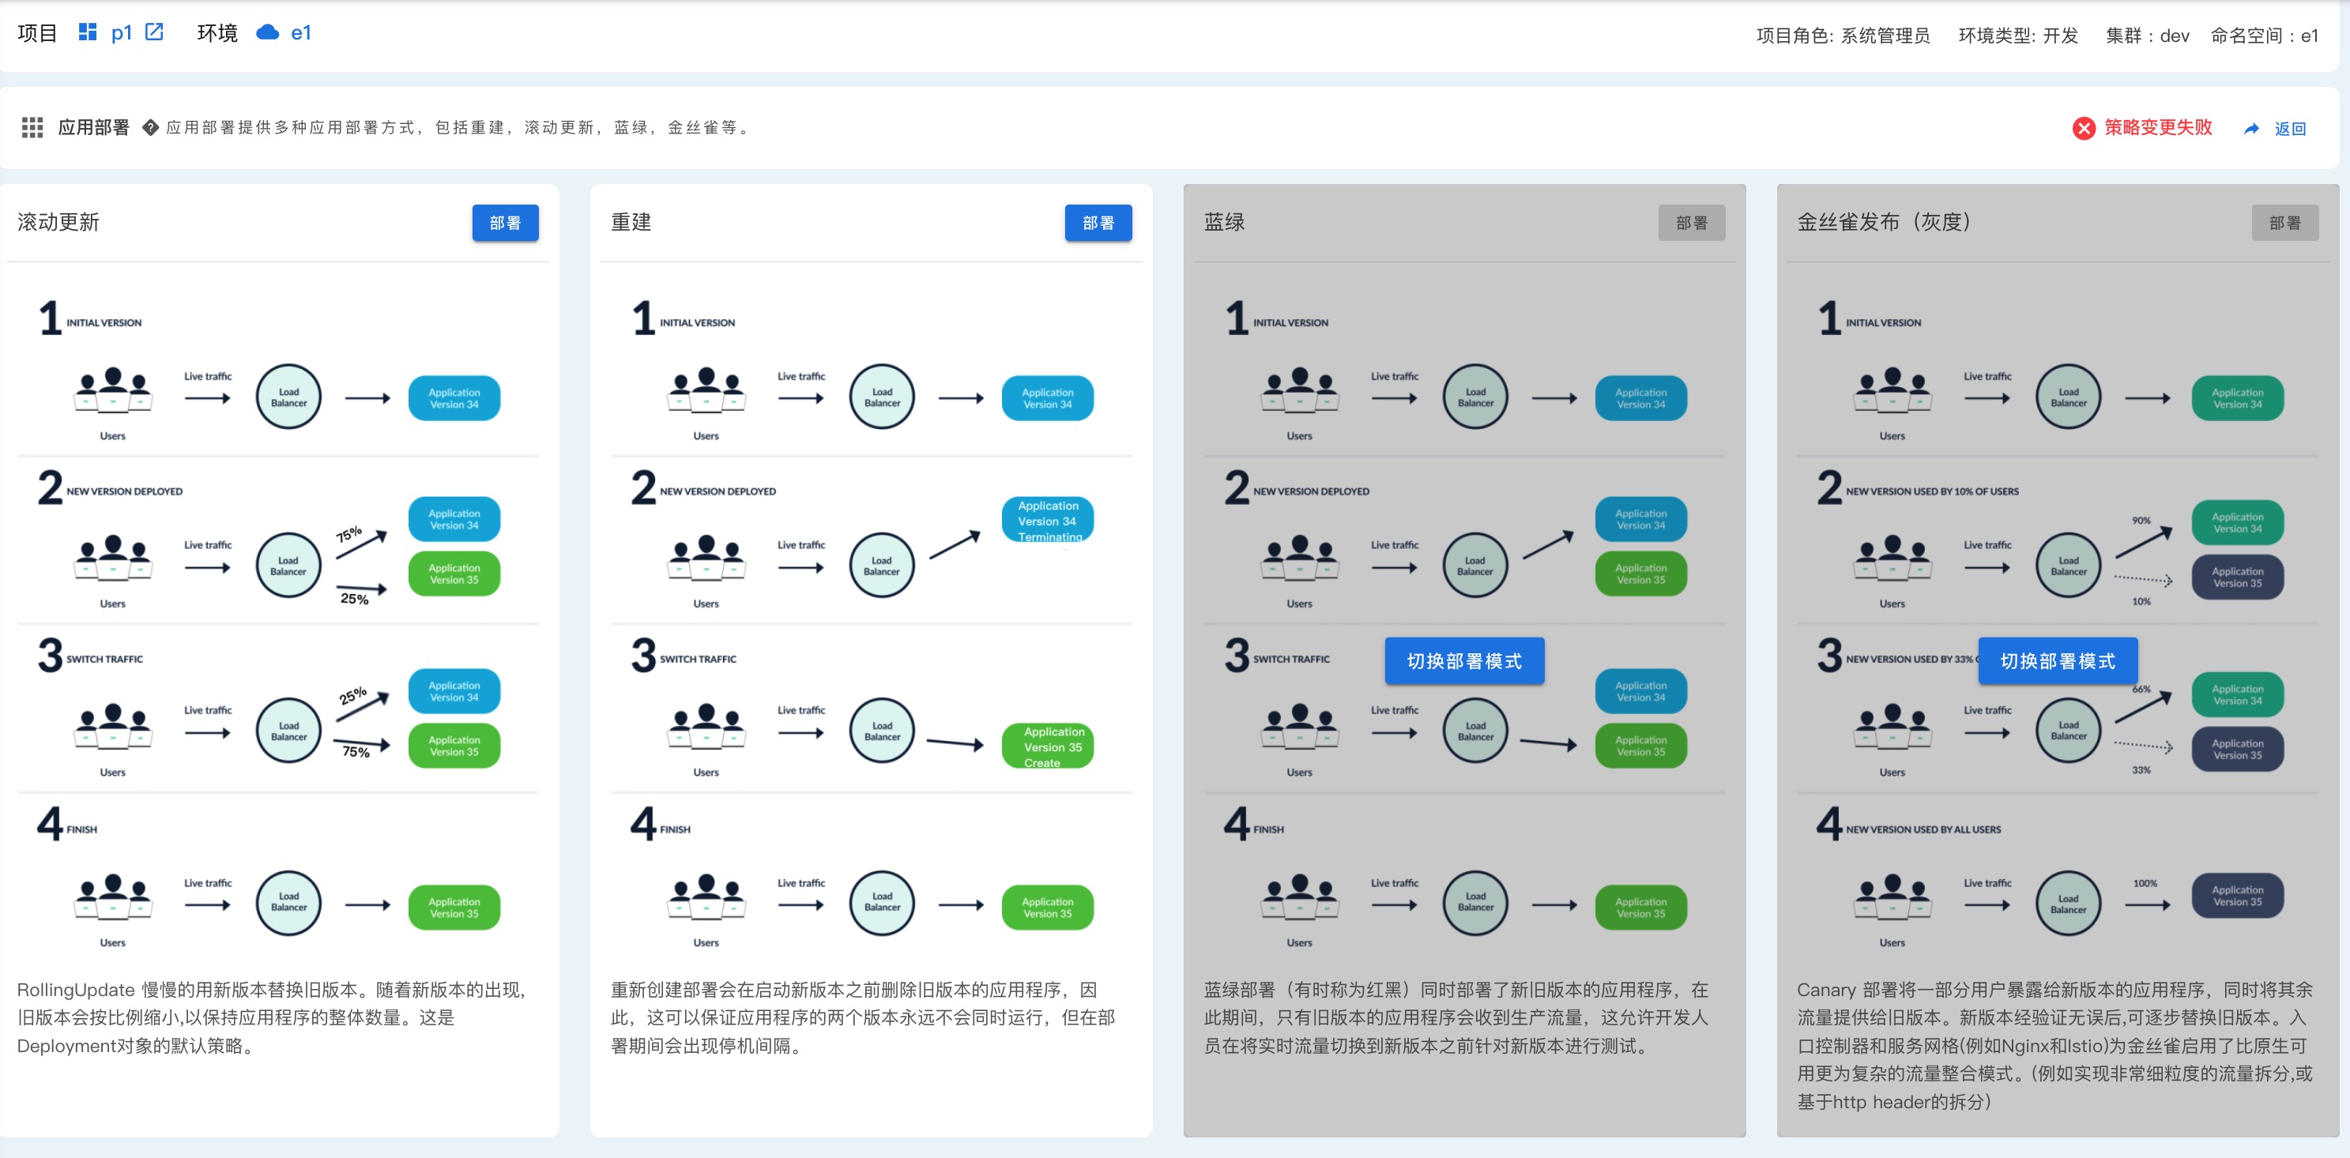This screenshot has width=2350, height=1158.
Task: Click 切换部署模式 on the 蓝绿 card
Action: (1464, 661)
